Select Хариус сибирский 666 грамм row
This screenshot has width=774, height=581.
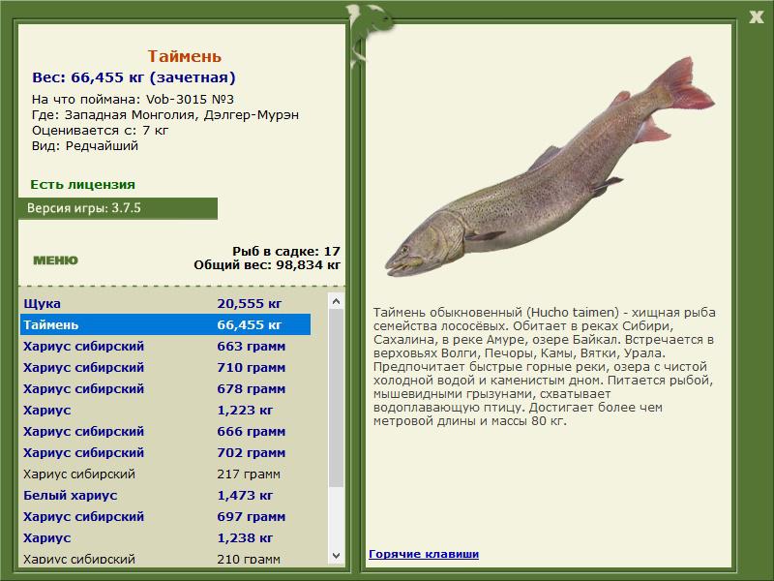pos(165,431)
